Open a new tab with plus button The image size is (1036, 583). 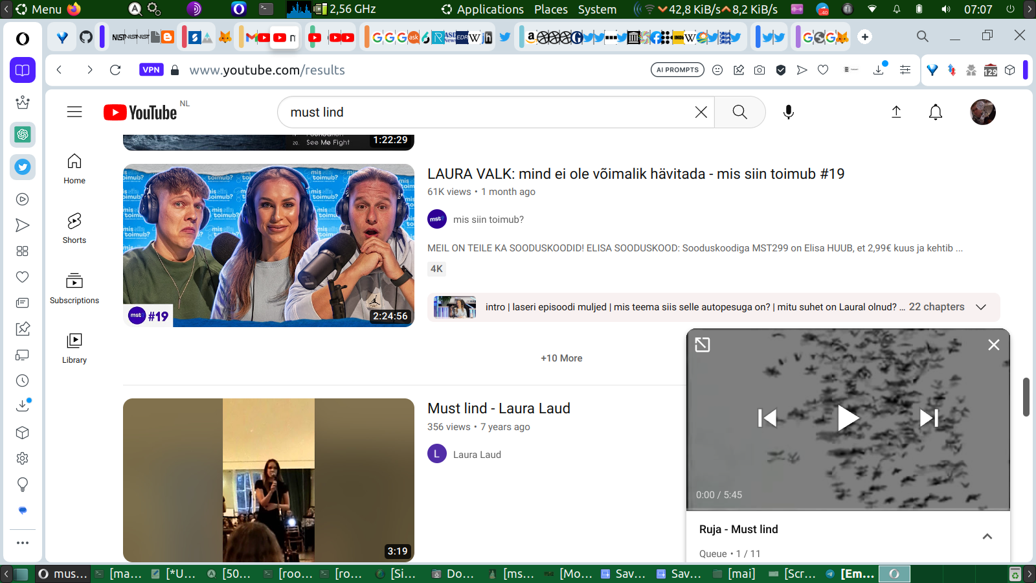click(x=865, y=37)
